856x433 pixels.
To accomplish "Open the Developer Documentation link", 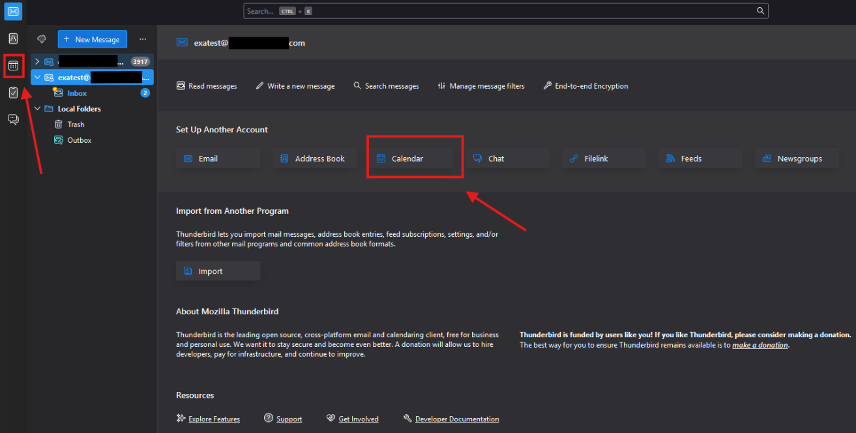I will point(457,419).
